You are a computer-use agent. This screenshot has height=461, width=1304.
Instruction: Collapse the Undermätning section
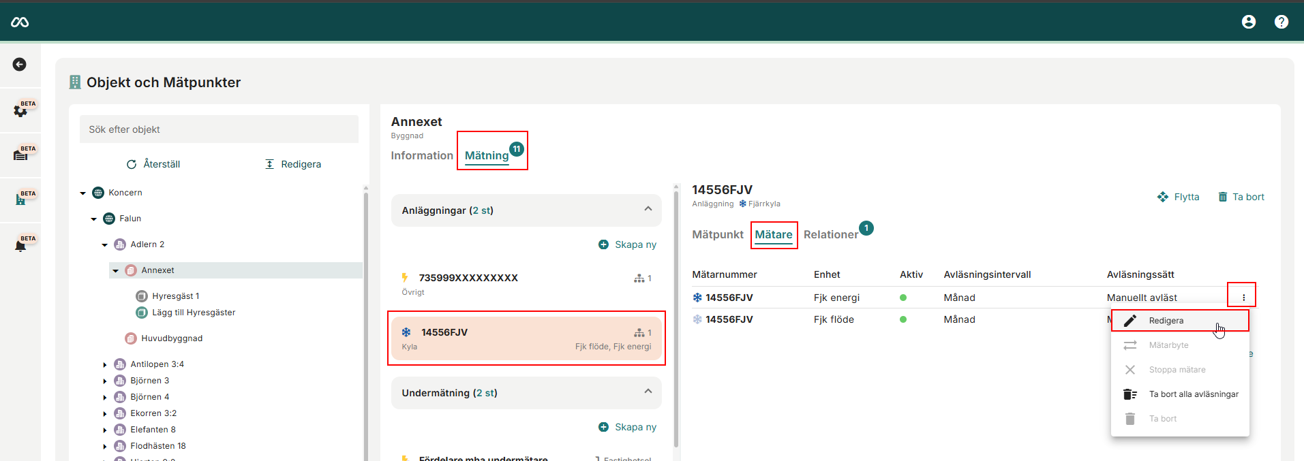coord(648,392)
